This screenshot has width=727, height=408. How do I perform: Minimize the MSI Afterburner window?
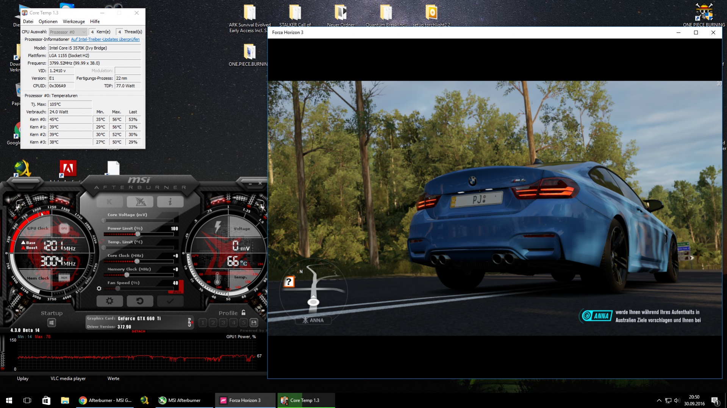coord(250,183)
